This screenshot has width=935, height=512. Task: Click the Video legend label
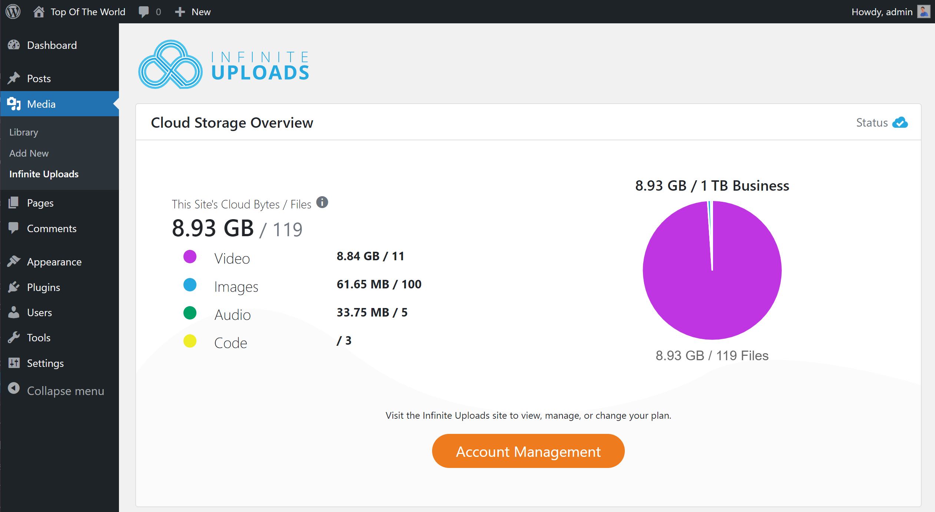(x=232, y=258)
